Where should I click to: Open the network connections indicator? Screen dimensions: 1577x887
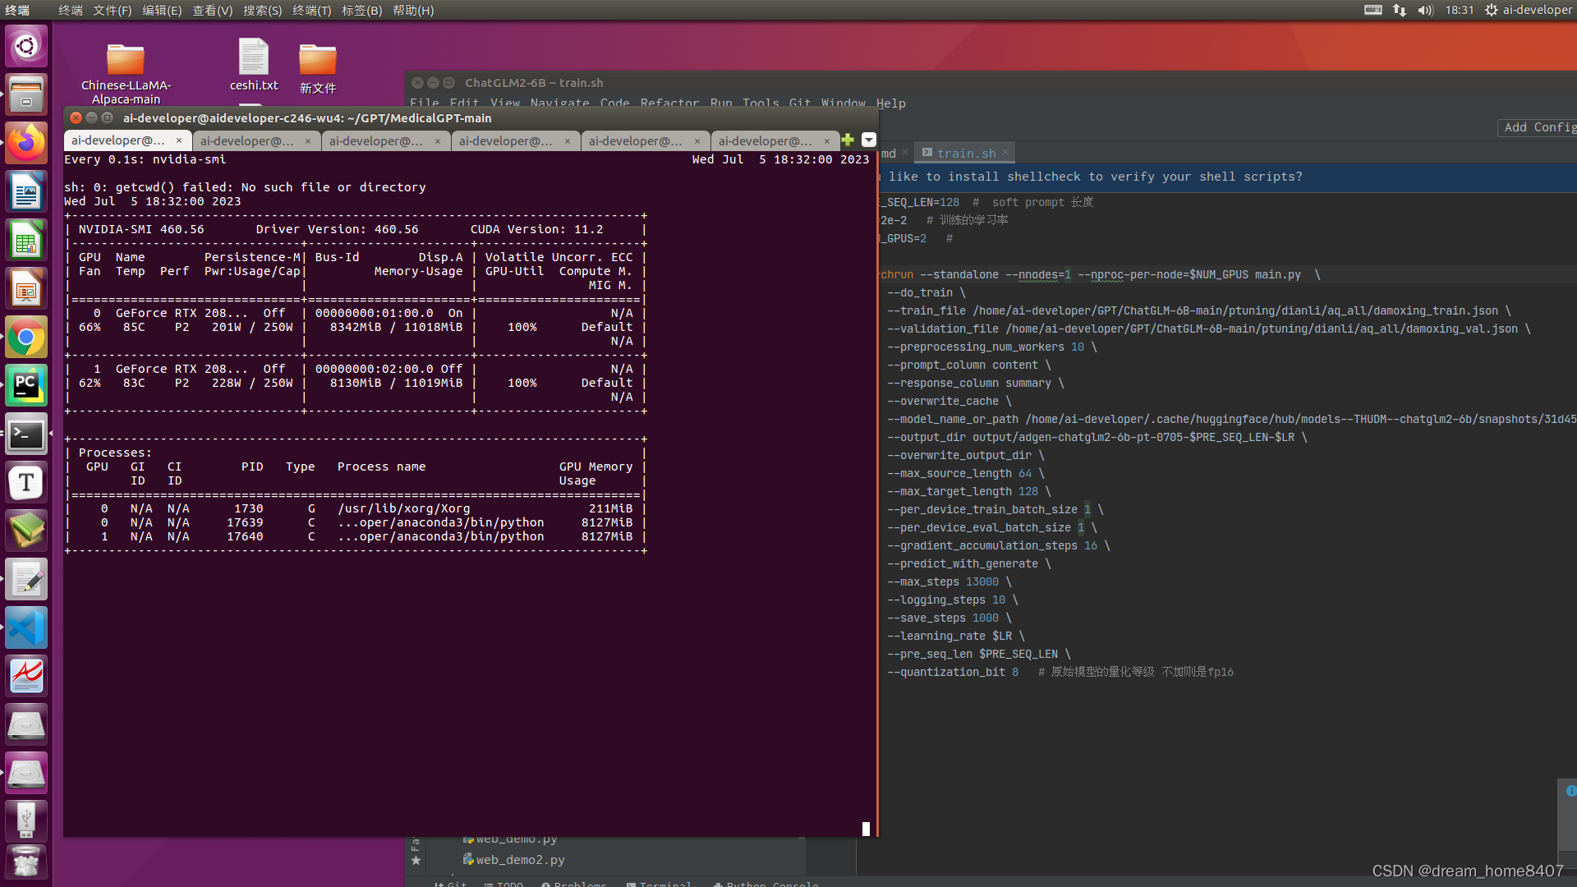click(x=1400, y=10)
